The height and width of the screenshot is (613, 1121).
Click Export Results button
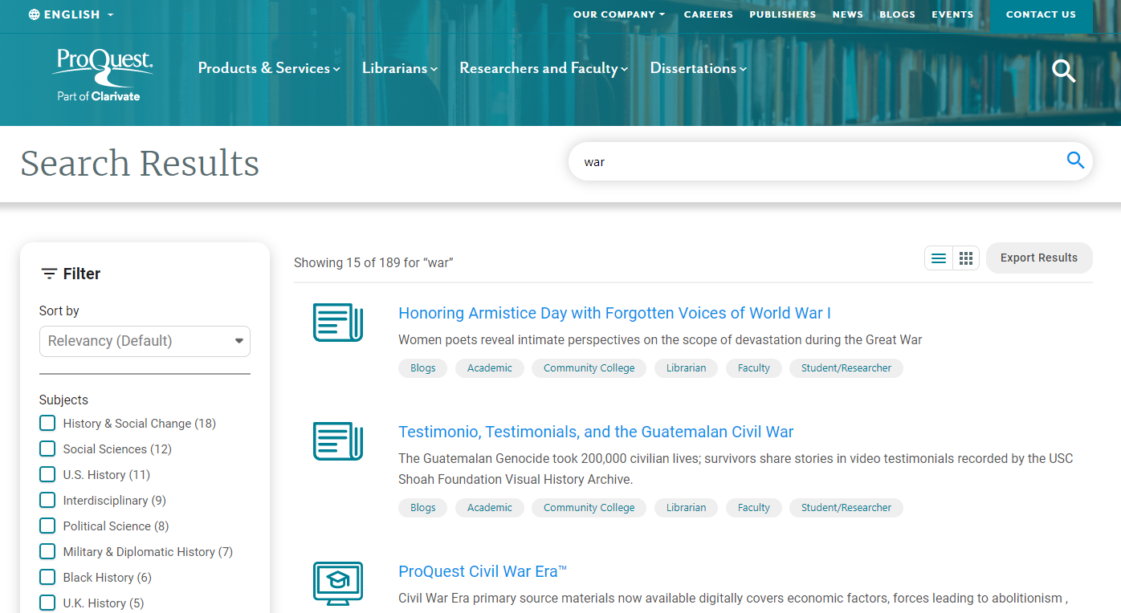[1039, 258]
